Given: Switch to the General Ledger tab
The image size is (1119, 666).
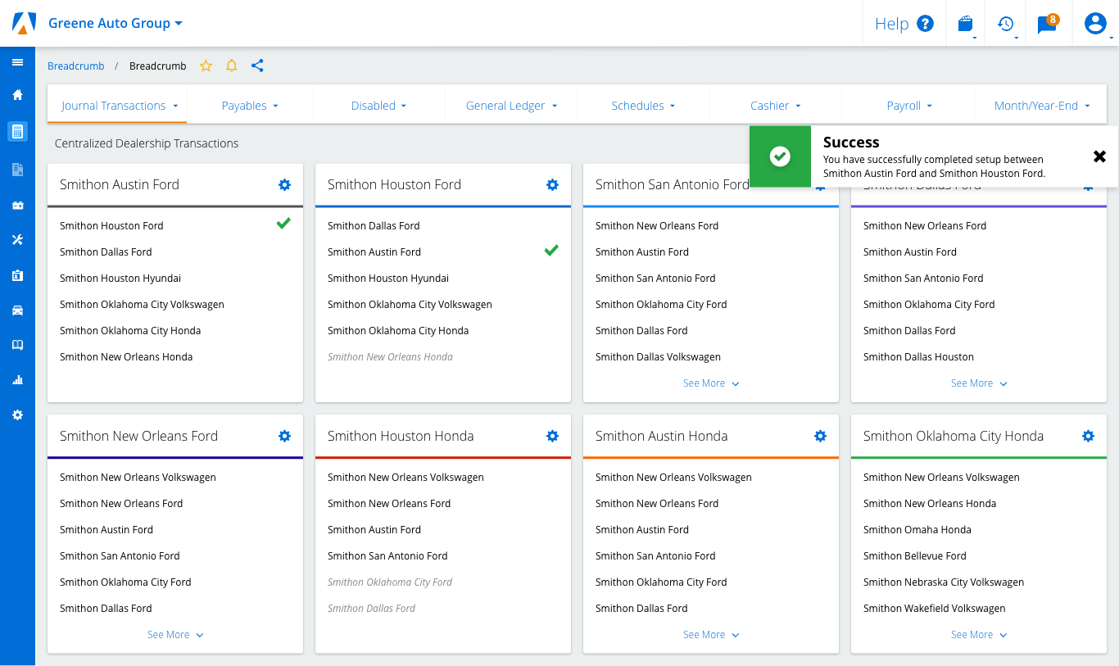Looking at the screenshot, I should (510, 106).
